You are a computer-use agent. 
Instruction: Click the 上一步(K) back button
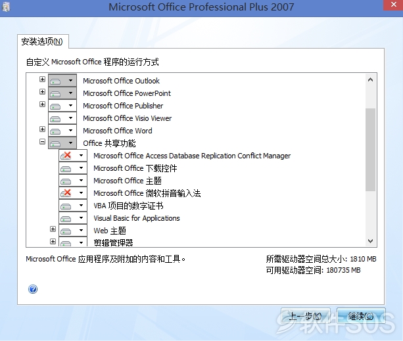305,316
